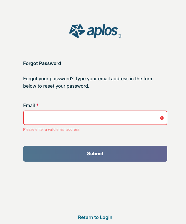Open the Return to Login link
The width and height of the screenshot is (186, 224).
(95, 217)
